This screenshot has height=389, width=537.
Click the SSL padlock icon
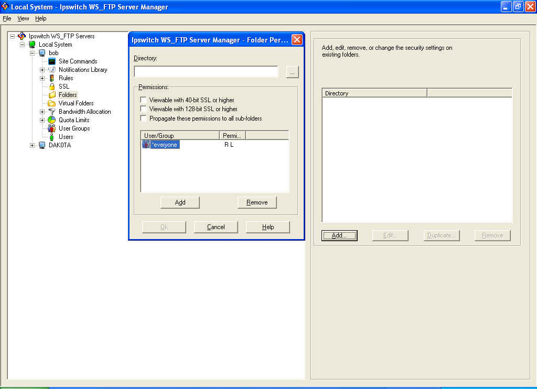tap(52, 87)
